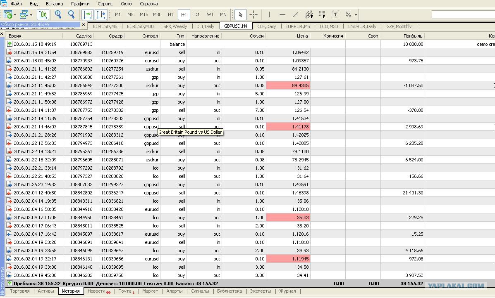Click the search input field

coord(463,14)
